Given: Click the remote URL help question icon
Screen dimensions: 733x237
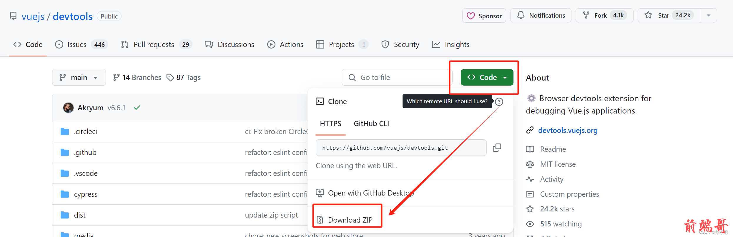Looking at the screenshot, I should coord(499,102).
